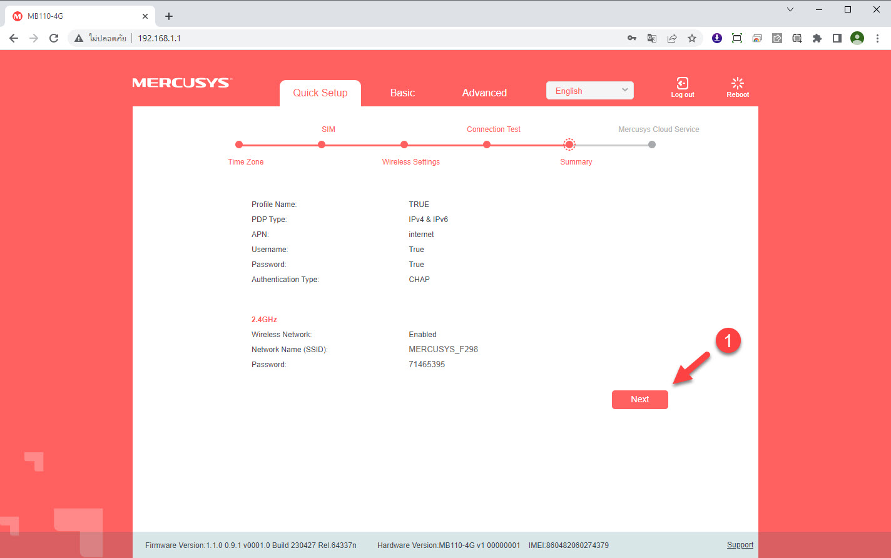Click the not-secure warning icon
Image resolution: width=891 pixels, height=558 pixels.
[x=79, y=38]
